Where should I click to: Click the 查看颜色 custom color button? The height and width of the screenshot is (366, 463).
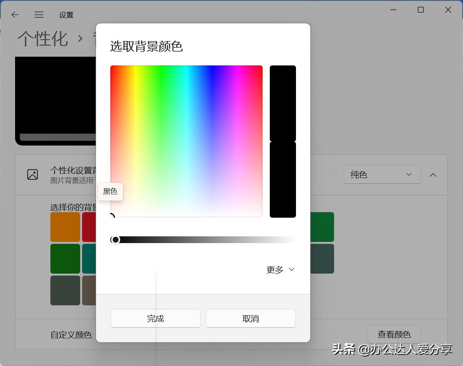tap(394, 334)
